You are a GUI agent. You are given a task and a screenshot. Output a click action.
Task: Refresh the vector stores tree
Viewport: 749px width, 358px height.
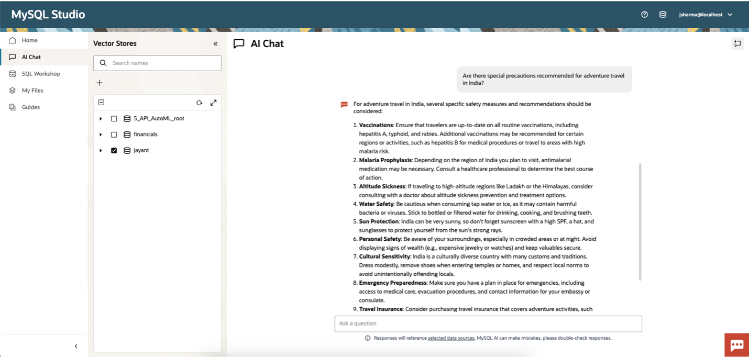[199, 103]
